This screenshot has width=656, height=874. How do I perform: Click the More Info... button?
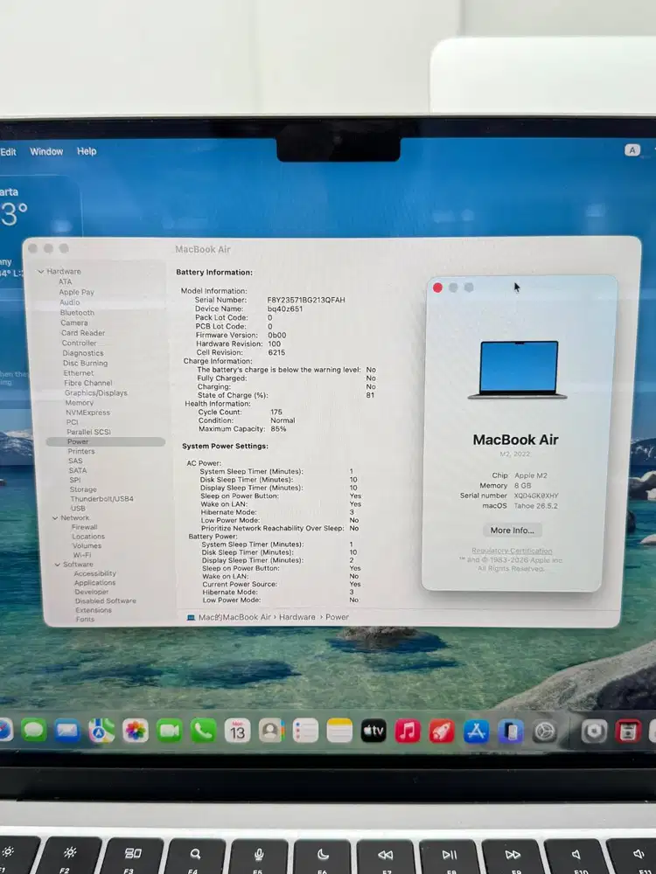(x=512, y=531)
